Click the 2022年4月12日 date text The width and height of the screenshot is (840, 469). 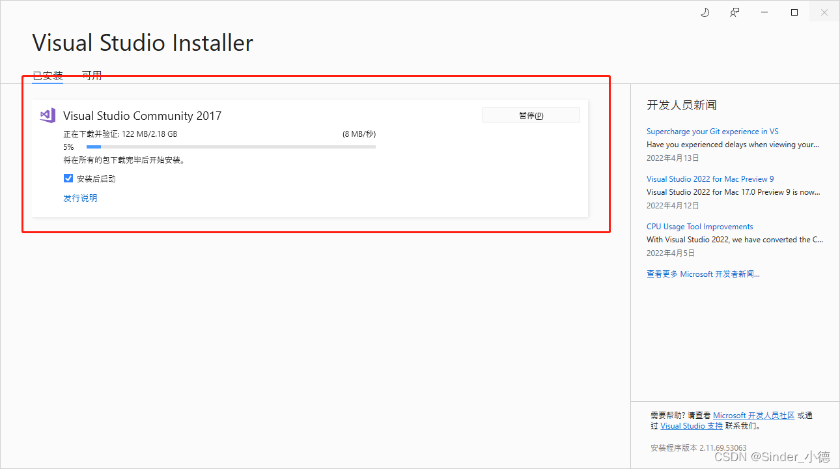point(673,205)
